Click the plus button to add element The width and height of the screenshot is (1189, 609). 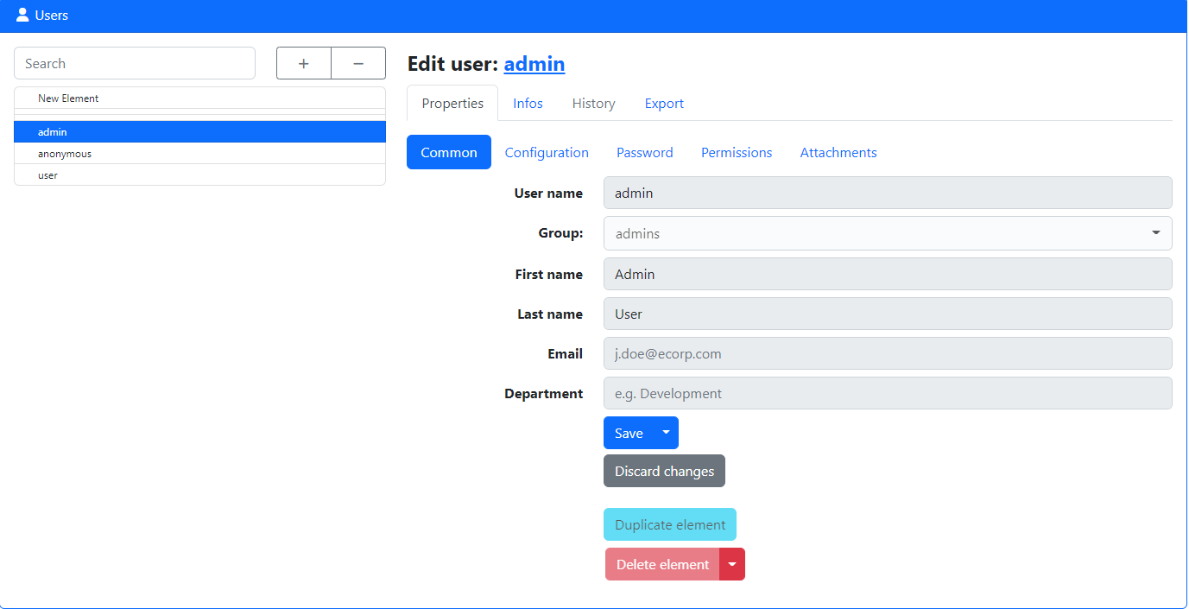point(303,63)
